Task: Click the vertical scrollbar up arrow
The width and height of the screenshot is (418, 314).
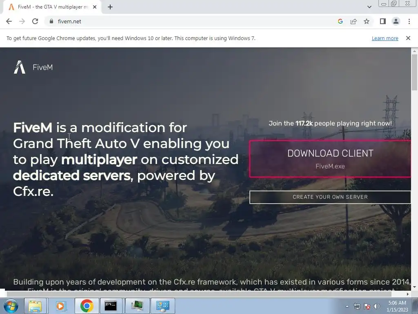Action: click(414, 51)
